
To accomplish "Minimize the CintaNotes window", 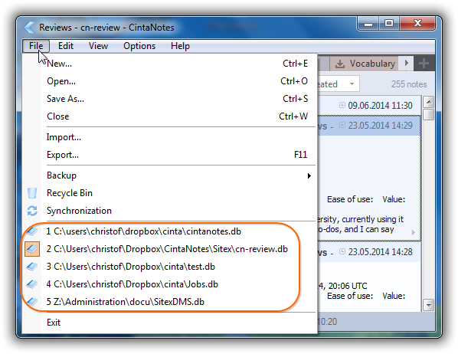I will [x=368, y=24].
